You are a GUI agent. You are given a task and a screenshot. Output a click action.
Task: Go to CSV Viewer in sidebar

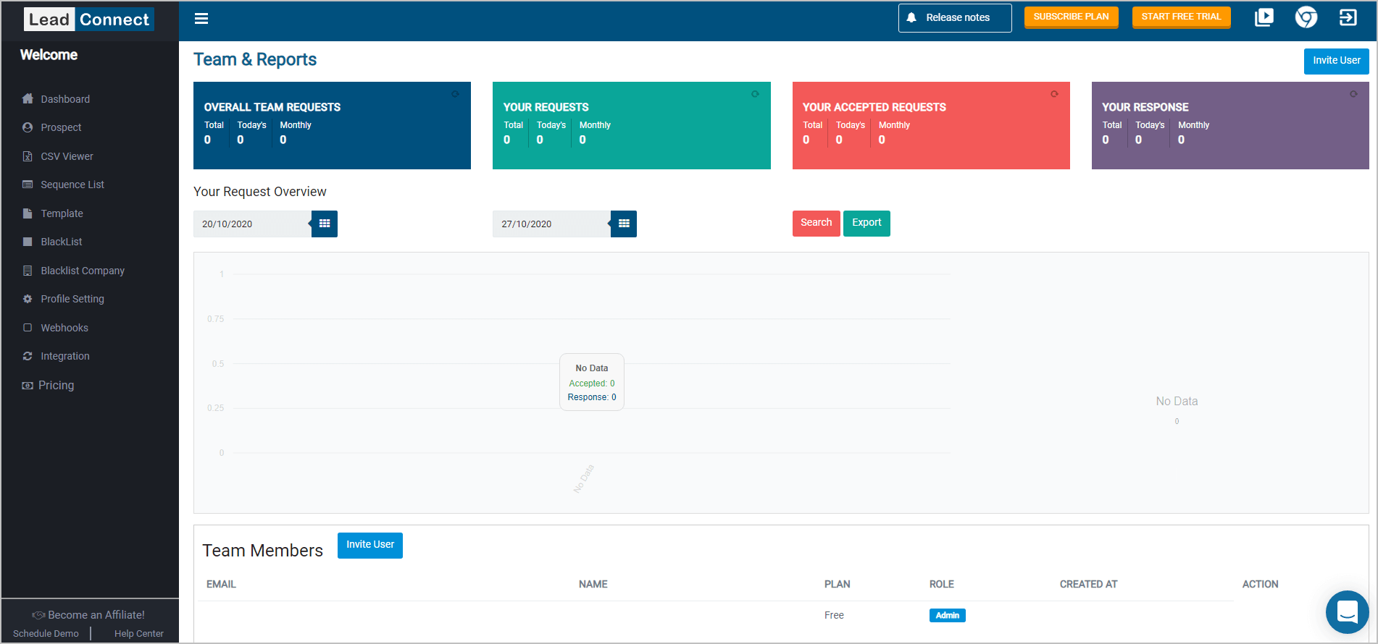(x=67, y=156)
